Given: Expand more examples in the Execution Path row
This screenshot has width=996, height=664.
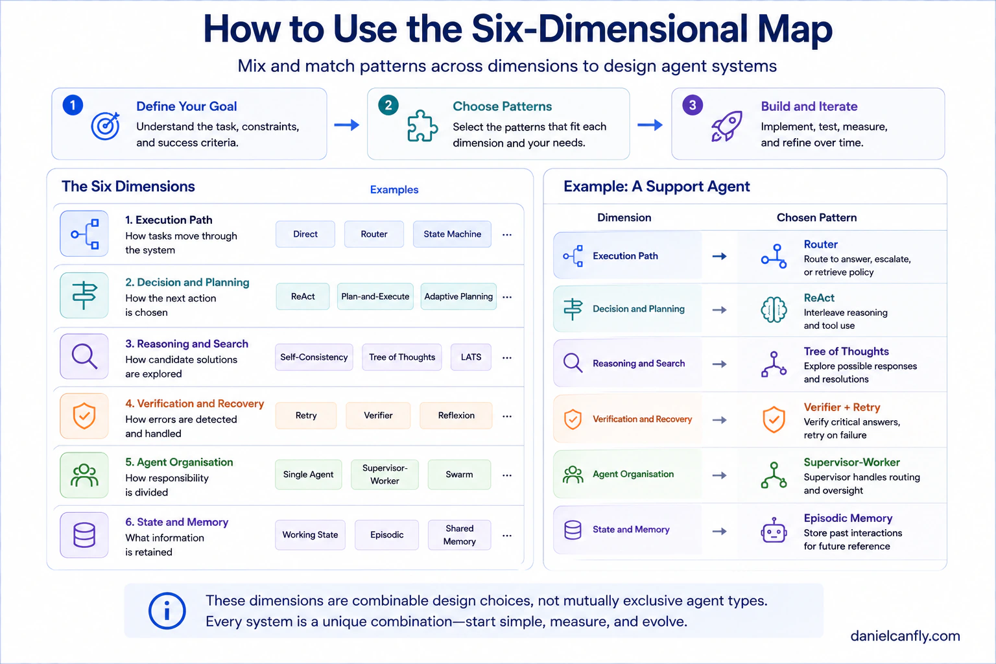Looking at the screenshot, I should click(x=507, y=235).
